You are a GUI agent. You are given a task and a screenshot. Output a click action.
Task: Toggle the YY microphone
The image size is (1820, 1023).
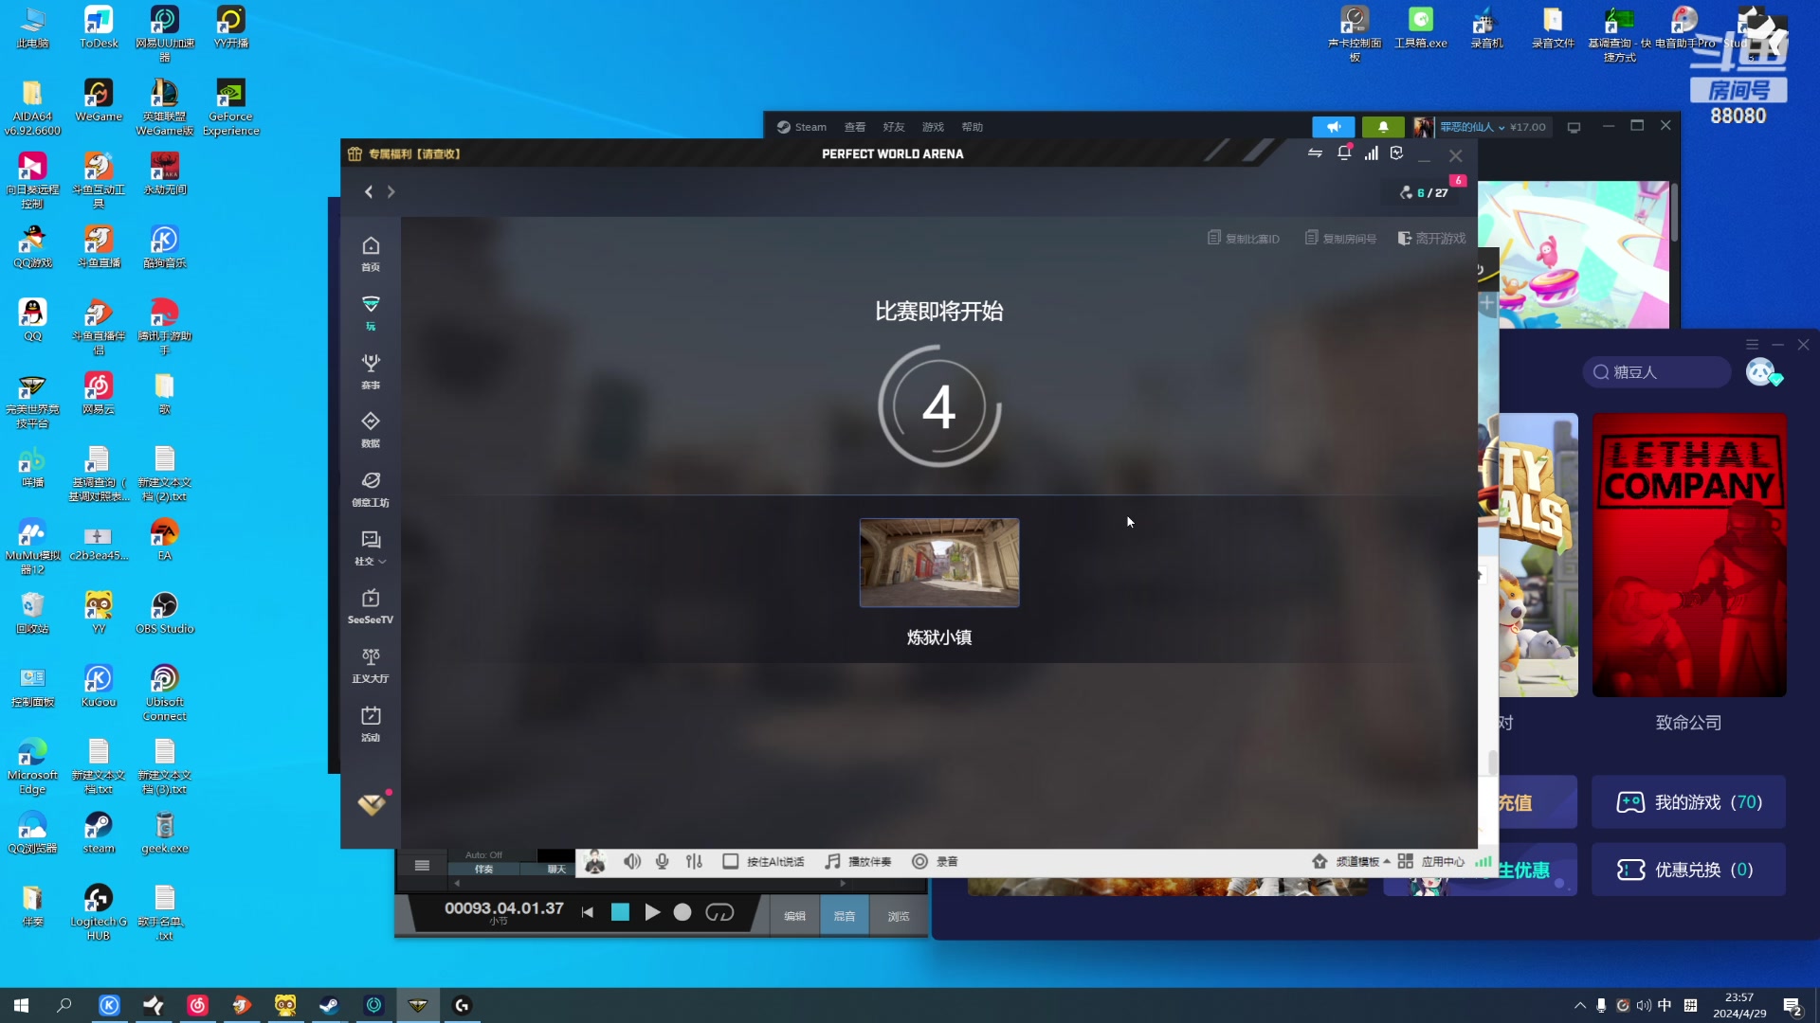click(663, 861)
